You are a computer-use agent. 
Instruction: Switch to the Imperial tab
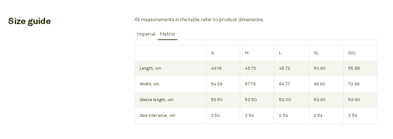[146, 34]
